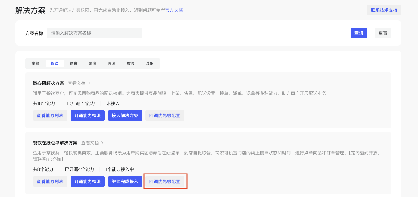
Task: Click 查看能力列表 under 随心团解决方案
Action: (50, 115)
